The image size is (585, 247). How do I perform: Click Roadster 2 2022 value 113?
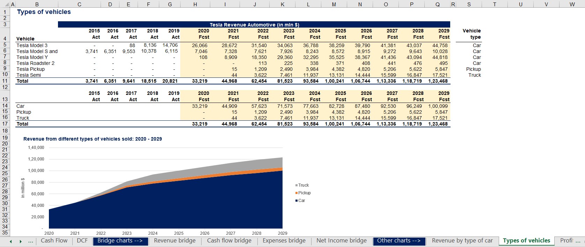click(x=262, y=63)
